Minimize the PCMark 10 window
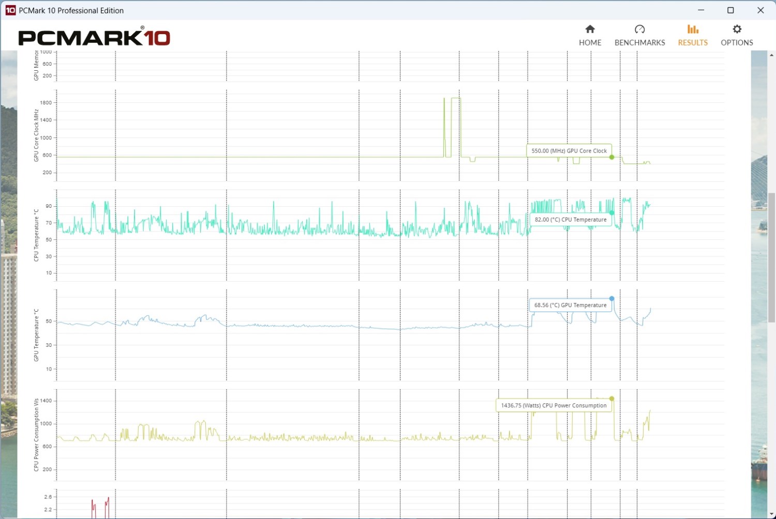This screenshot has height=519, width=776. pyautogui.click(x=701, y=10)
